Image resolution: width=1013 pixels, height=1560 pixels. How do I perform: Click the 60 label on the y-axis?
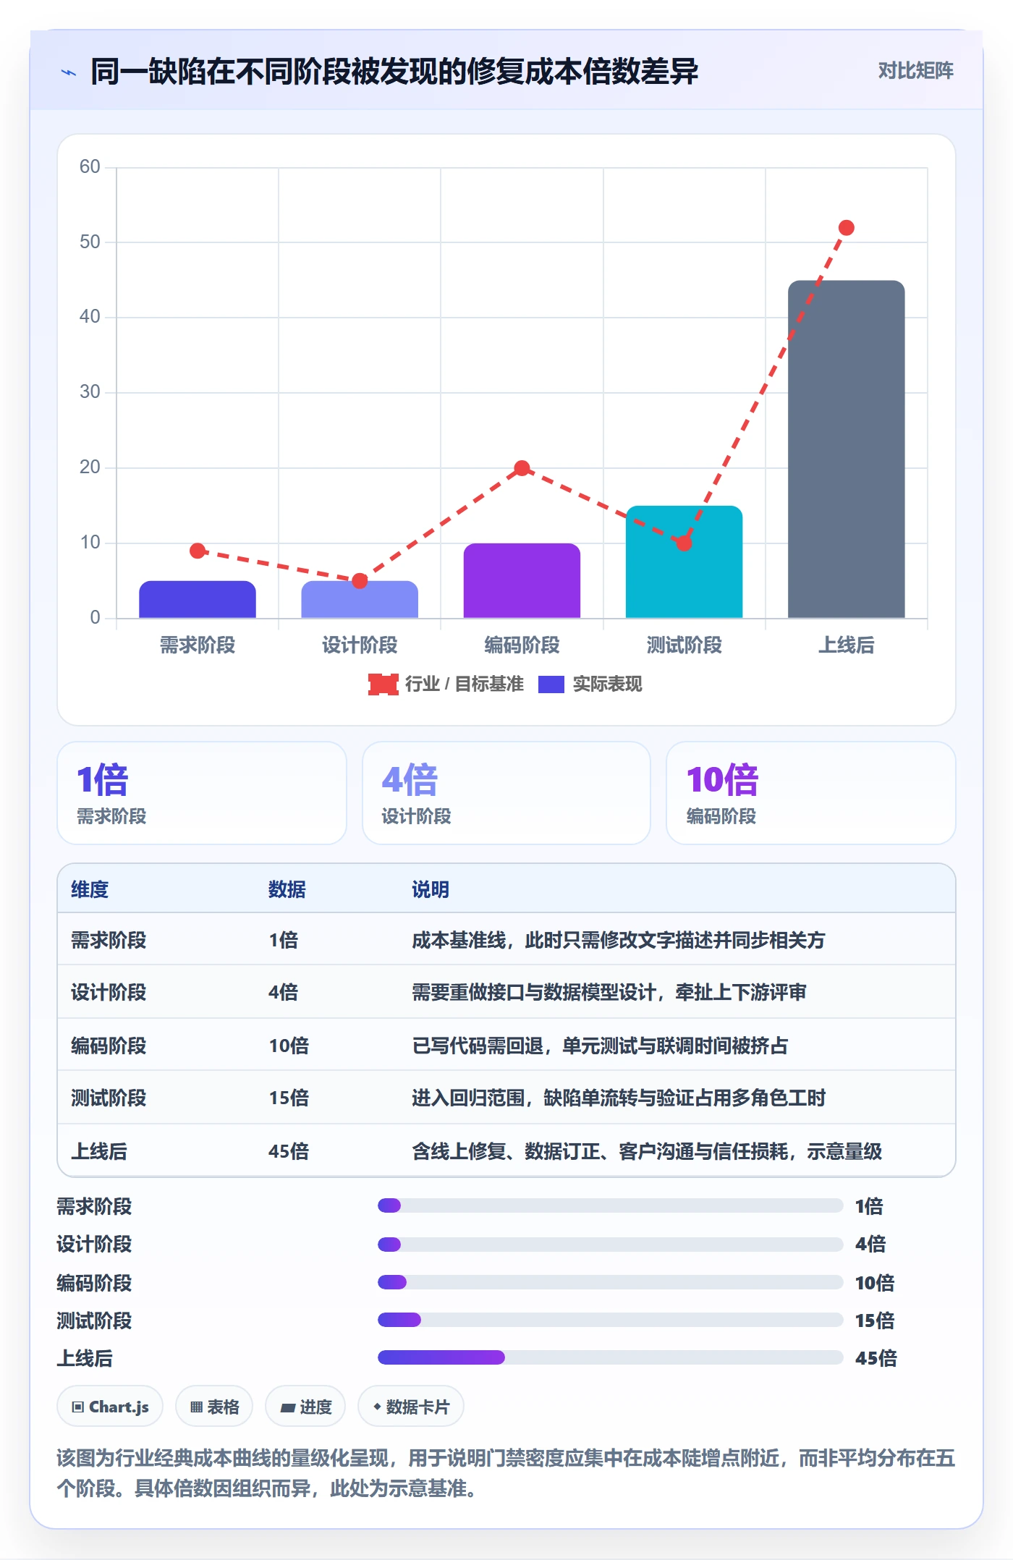[x=90, y=167]
